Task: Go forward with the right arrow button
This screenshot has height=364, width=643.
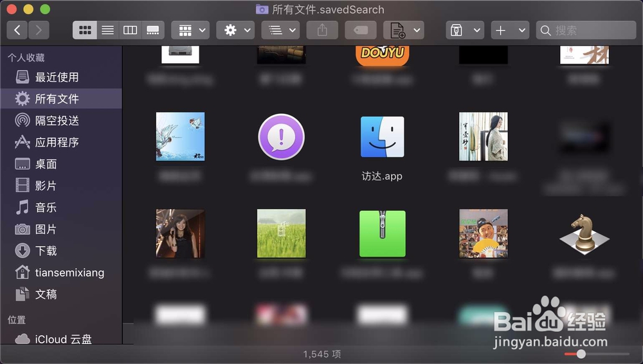Action: point(39,30)
